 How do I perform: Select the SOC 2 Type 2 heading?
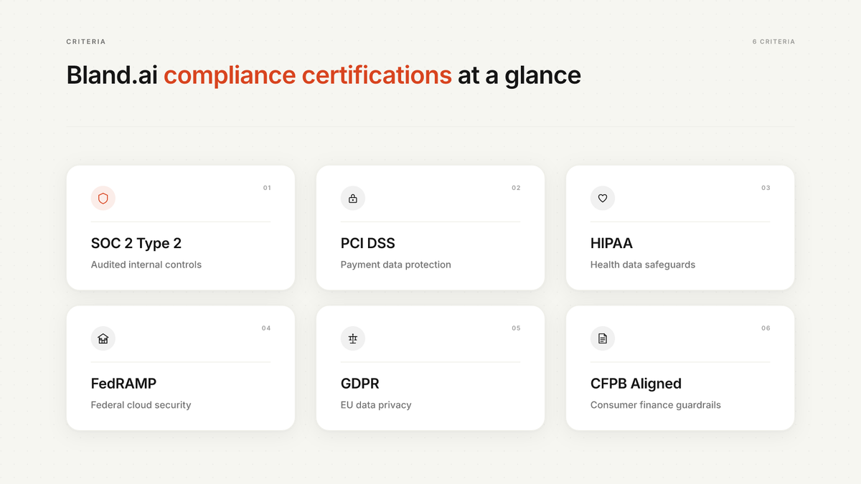(136, 244)
